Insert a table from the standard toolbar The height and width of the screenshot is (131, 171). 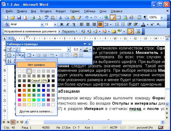click(119, 18)
